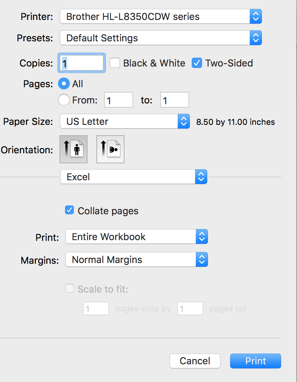
Task: Click the Scale to fit checkbox
Action: (x=69, y=289)
